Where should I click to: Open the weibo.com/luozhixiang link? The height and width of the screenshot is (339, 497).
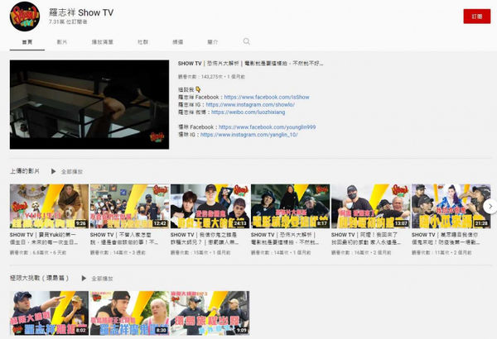click(247, 112)
